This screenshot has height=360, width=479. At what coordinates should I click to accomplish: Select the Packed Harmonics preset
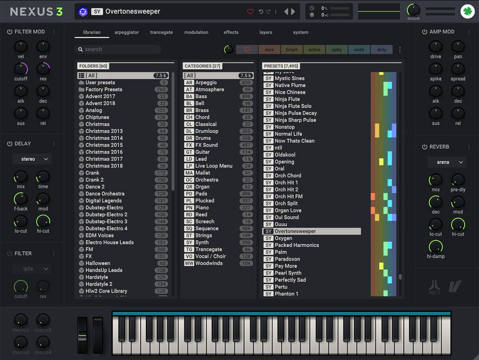coord(312,245)
